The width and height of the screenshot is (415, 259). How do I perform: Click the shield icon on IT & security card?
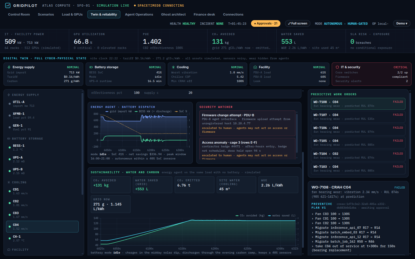(337, 67)
